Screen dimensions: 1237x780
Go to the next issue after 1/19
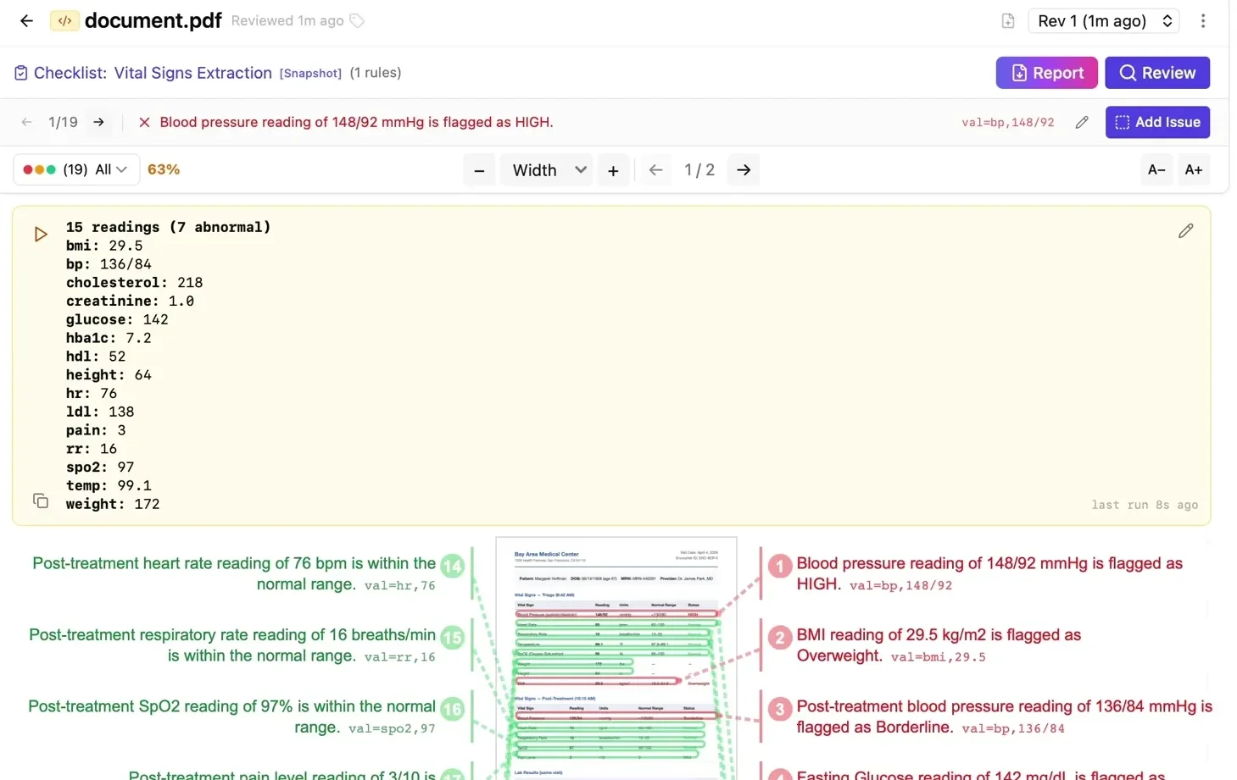coord(99,122)
